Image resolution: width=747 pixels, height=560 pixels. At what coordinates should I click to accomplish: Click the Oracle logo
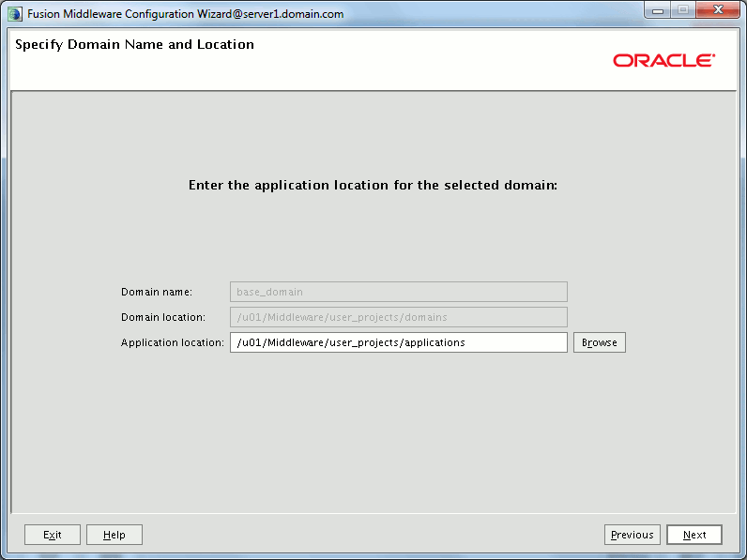tap(663, 60)
